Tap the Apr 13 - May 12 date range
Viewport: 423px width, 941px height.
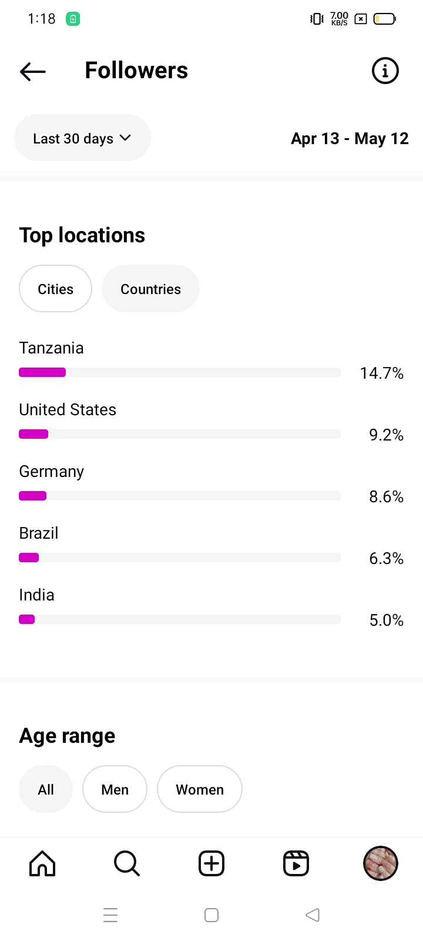click(x=350, y=139)
